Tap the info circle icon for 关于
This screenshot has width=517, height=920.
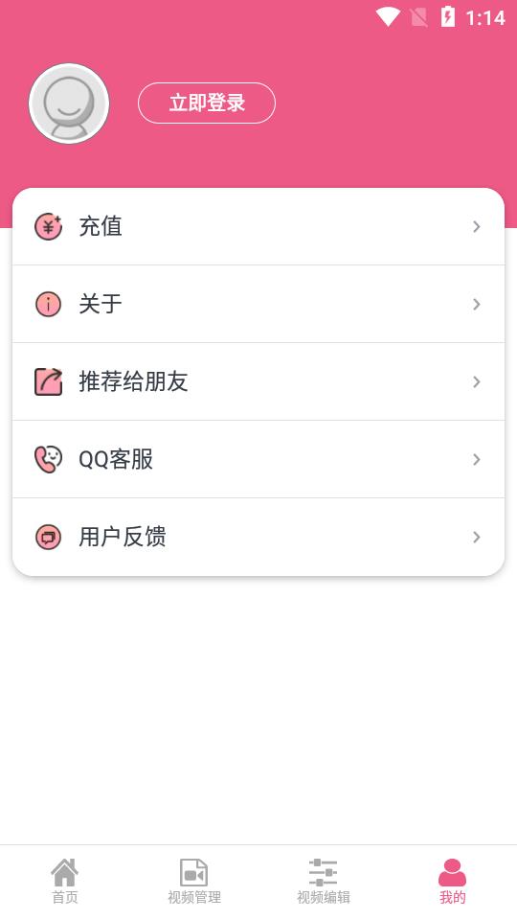(x=48, y=304)
